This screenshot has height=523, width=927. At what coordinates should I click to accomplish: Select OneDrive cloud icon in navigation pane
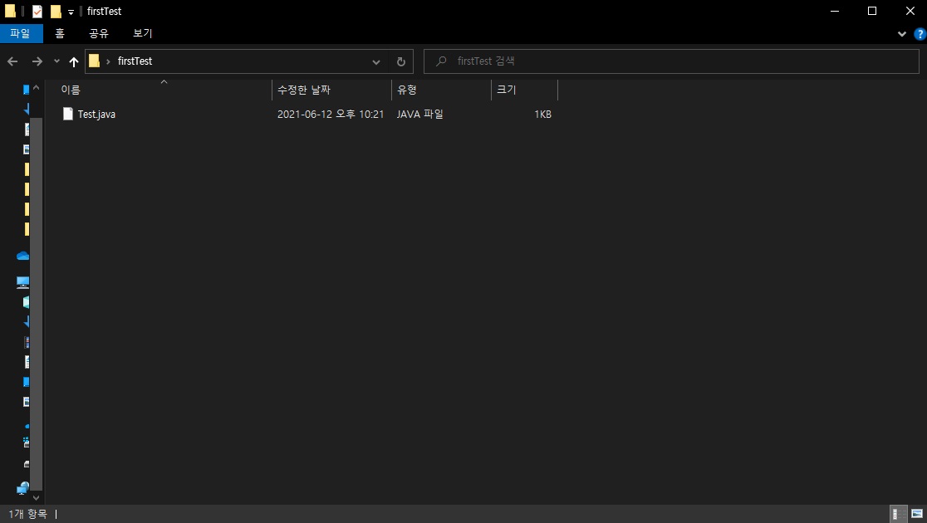click(22, 256)
